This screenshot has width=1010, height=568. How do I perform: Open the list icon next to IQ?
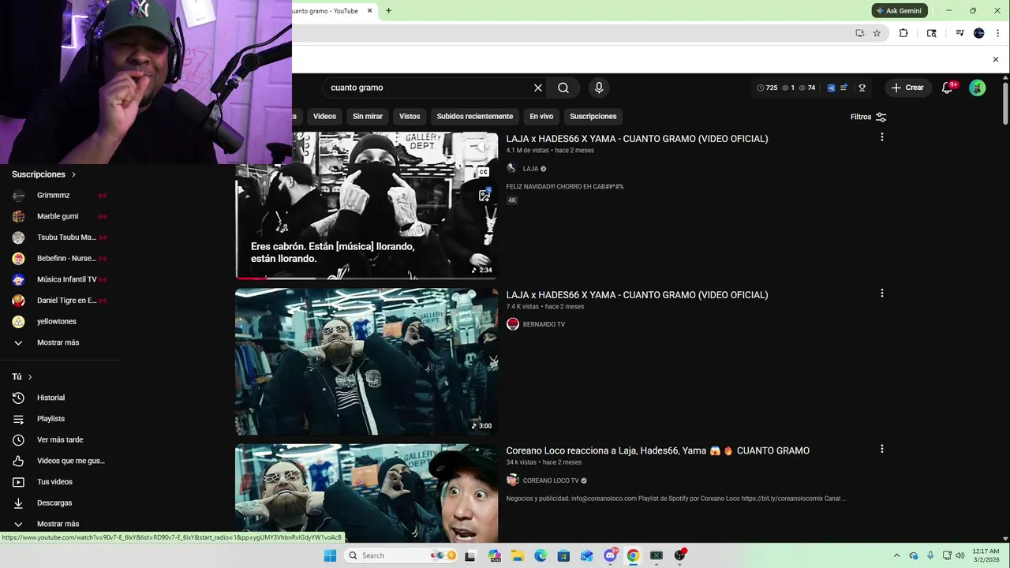click(844, 88)
